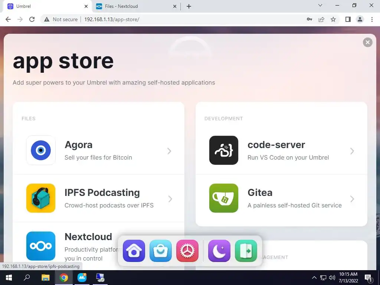Open Gitea title link
The height and width of the screenshot is (285, 380).
260,193
